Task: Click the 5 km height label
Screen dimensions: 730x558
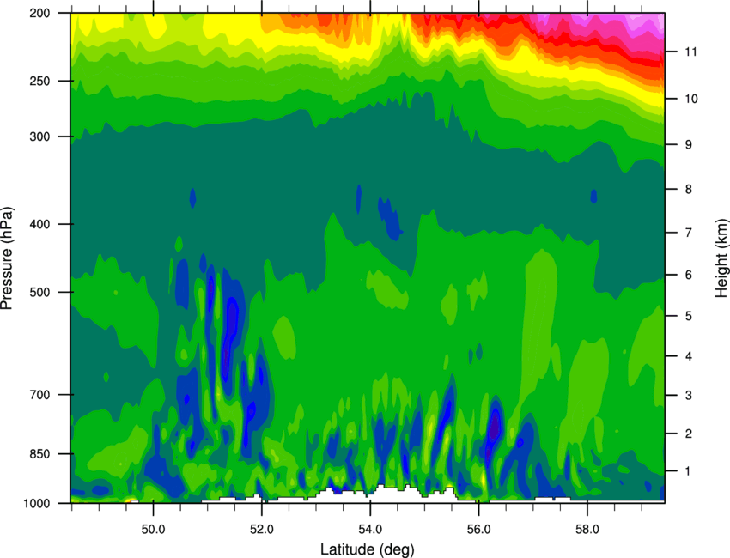Action: click(689, 316)
